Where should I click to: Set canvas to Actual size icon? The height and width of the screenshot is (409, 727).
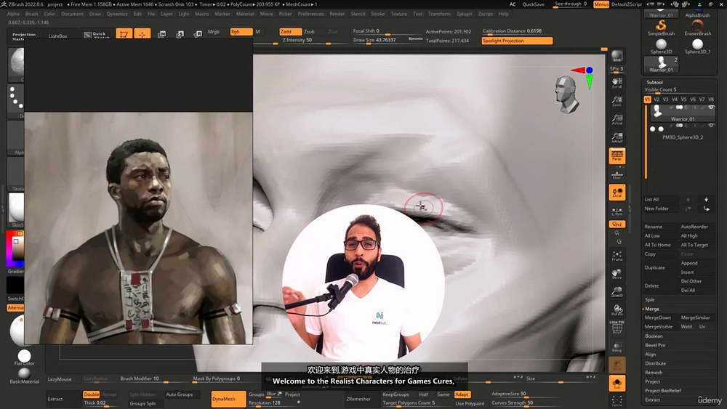point(616,120)
